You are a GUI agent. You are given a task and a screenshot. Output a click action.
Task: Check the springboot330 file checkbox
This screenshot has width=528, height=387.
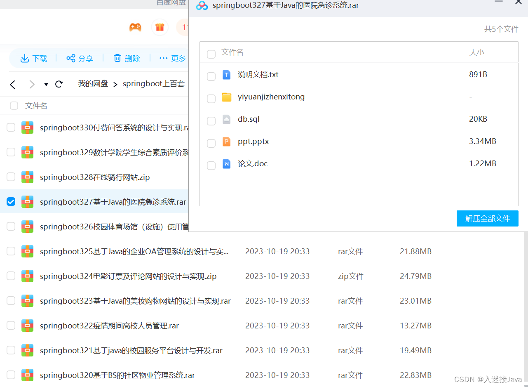click(11, 127)
